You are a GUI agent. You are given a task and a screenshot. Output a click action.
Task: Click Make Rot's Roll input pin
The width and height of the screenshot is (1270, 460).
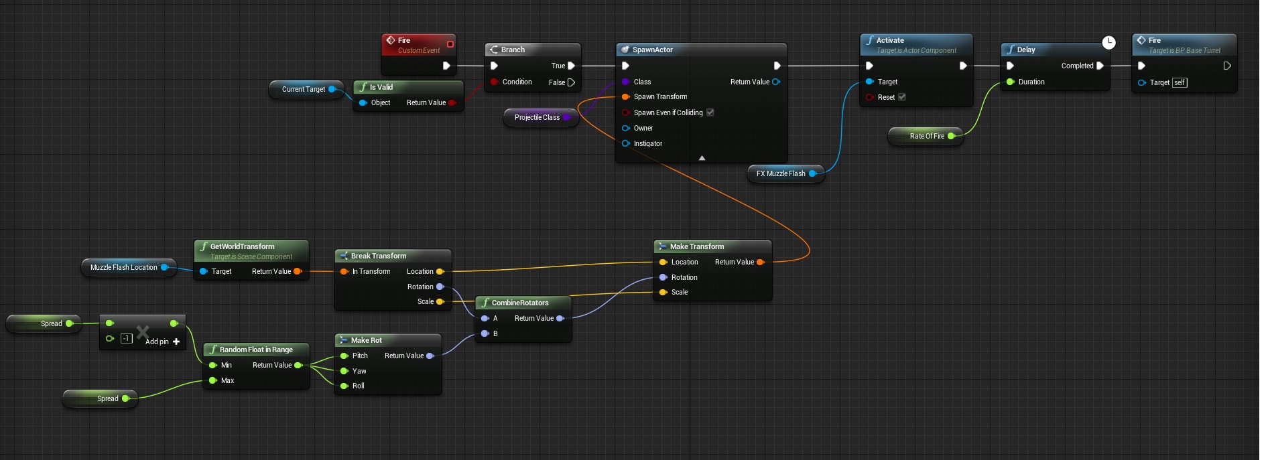coord(344,386)
